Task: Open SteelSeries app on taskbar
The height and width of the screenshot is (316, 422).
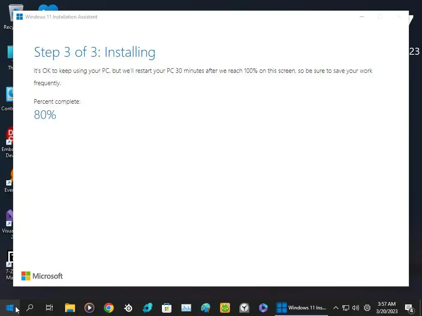Action: (129, 308)
